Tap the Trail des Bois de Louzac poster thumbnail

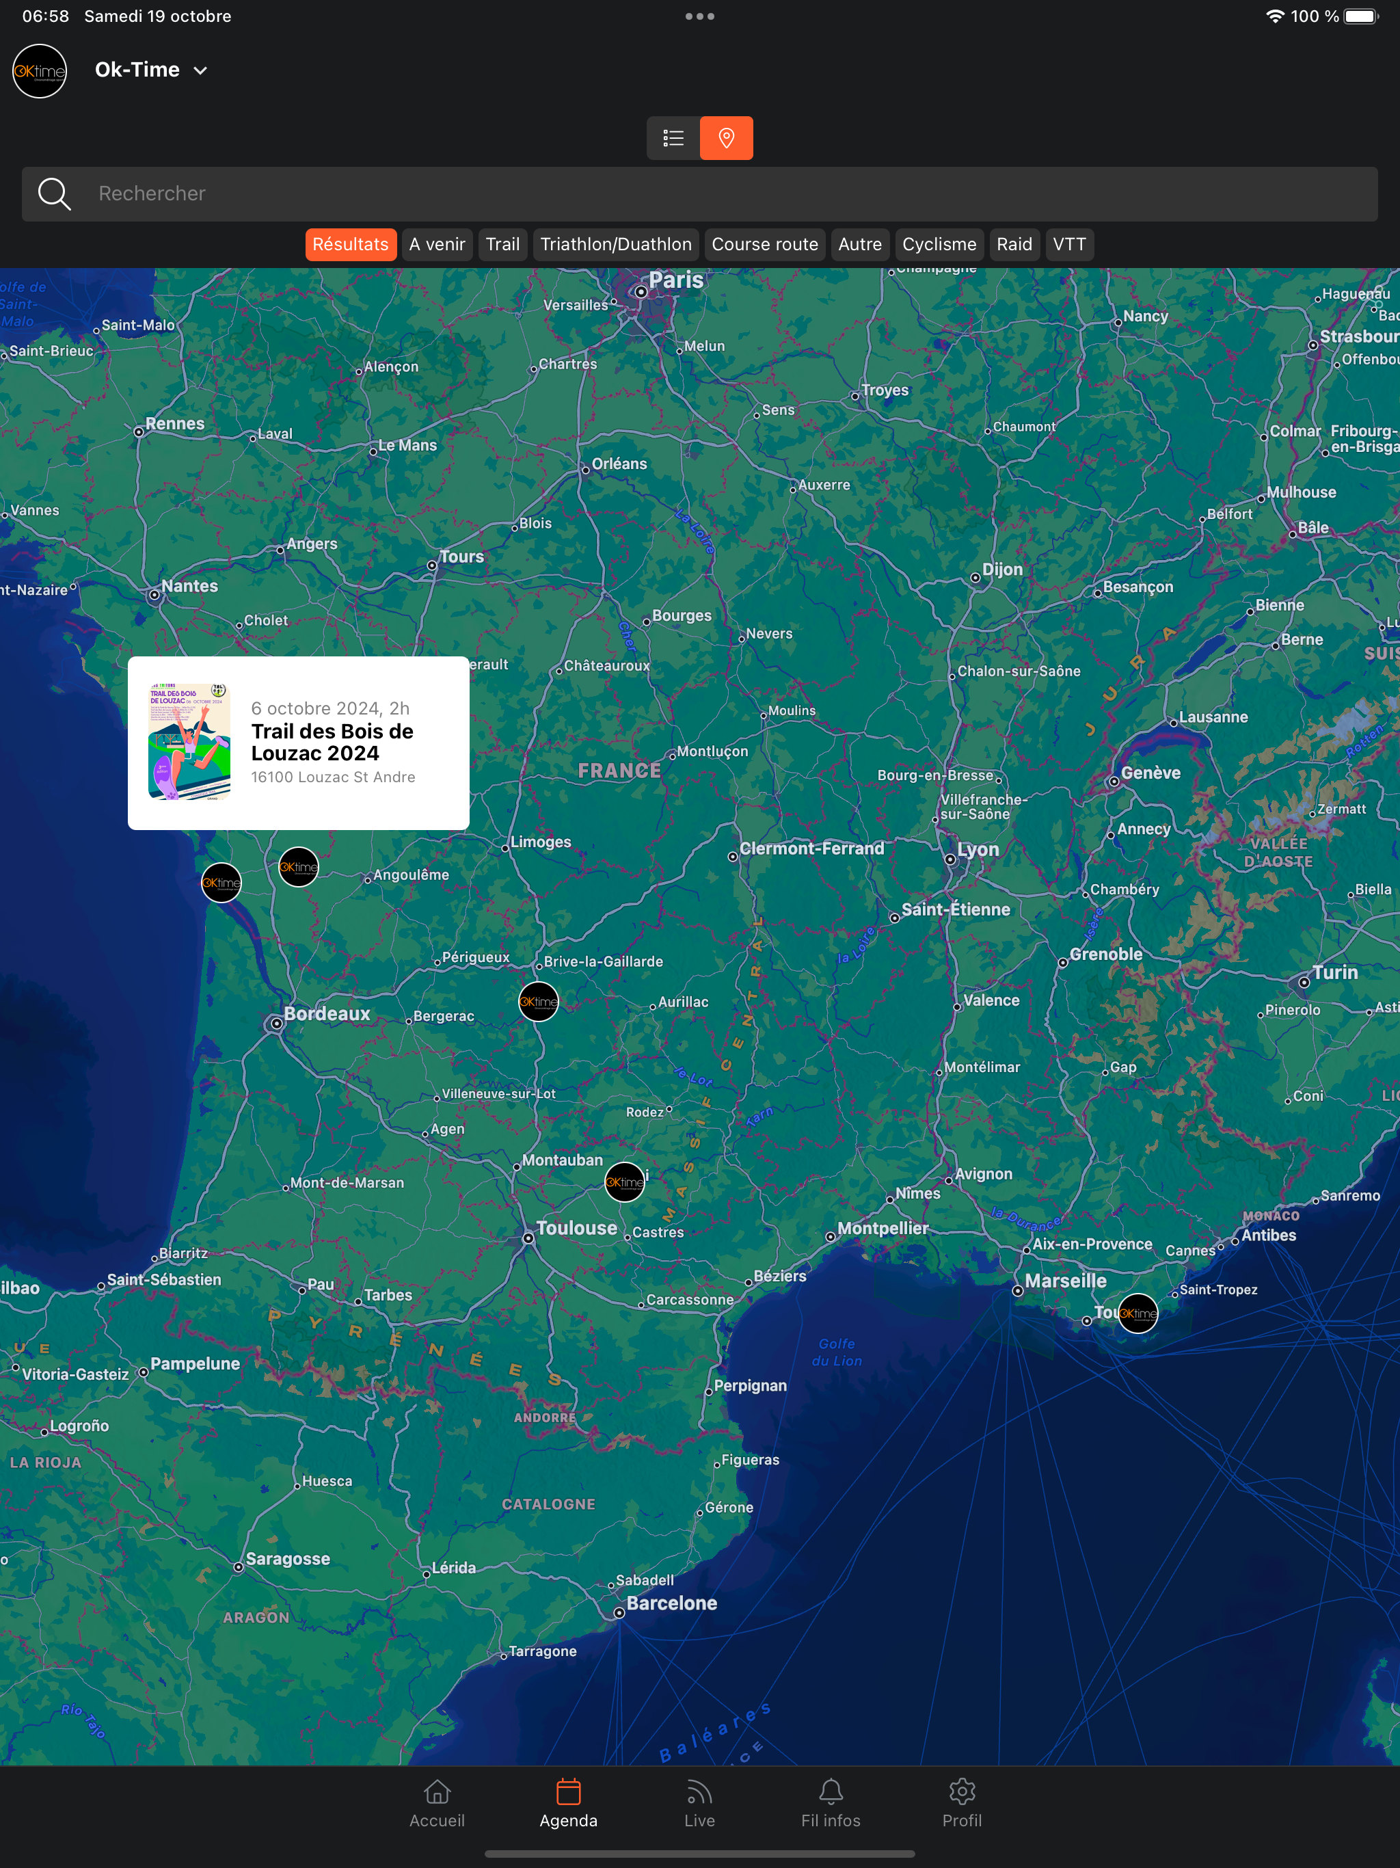[189, 741]
